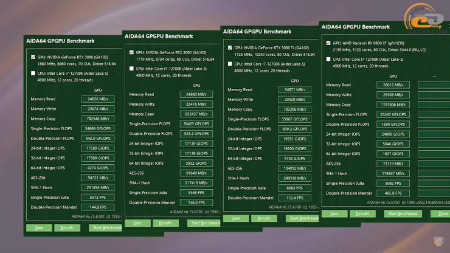Select the 23674 MB/s Memory Write value
This screenshot has width=450, height=253.
point(98,109)
